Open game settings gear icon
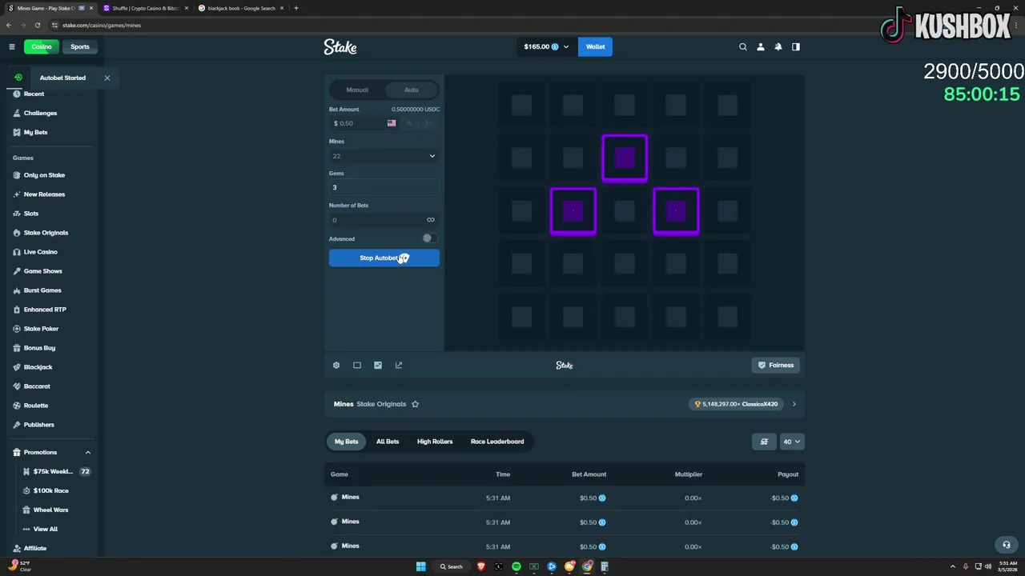This screenshot has width=1025, height=576. tap(336, 365)
